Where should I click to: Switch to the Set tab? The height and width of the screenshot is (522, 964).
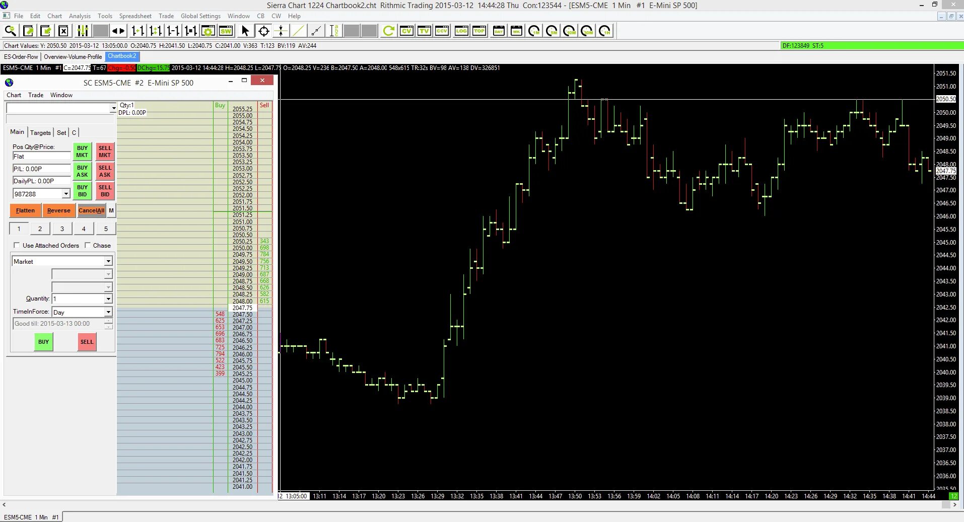[61, 132]
